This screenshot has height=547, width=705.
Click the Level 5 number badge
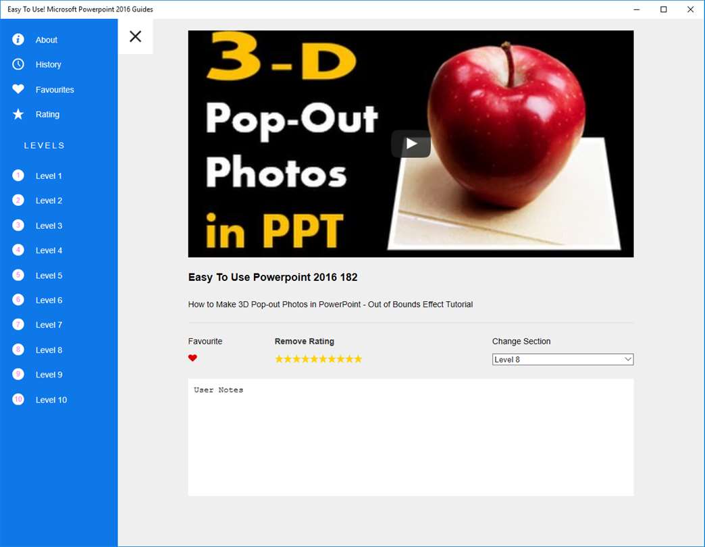pos(18,275)
